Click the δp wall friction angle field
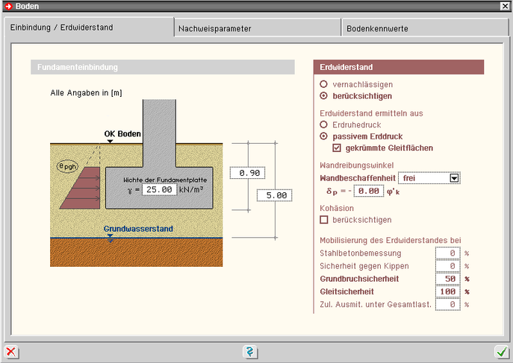 (367, 192)
